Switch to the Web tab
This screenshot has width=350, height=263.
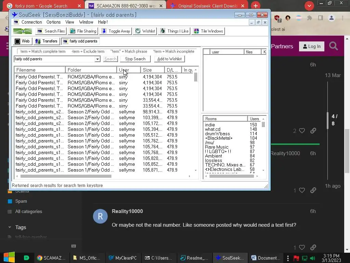[x=22, y=41]
